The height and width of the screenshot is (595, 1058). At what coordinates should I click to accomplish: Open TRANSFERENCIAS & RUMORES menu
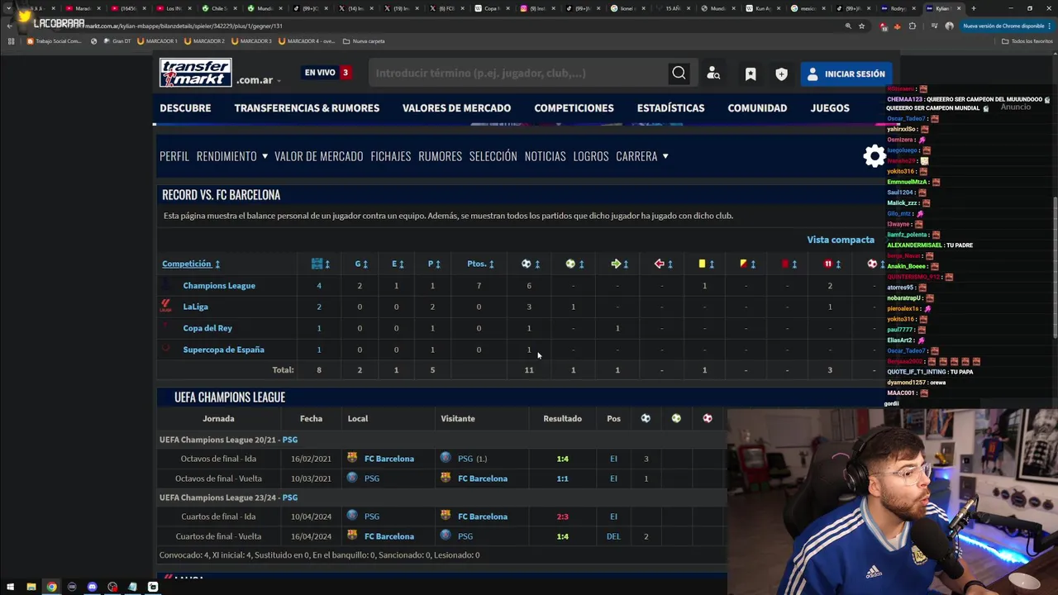pyautogui.click(x=307, y=107)
